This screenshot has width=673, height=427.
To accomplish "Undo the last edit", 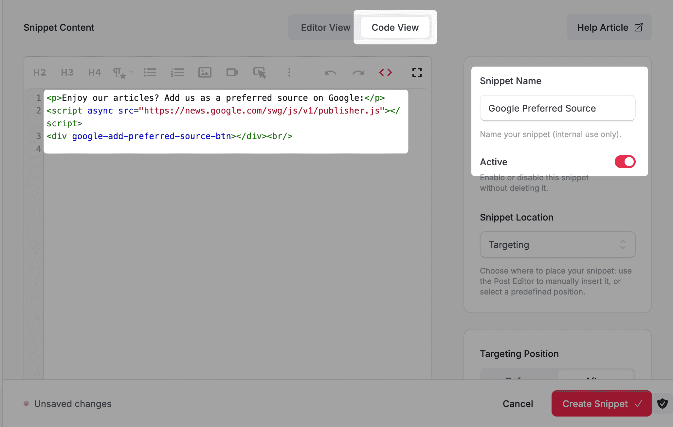I will click(x=330, y=72).
